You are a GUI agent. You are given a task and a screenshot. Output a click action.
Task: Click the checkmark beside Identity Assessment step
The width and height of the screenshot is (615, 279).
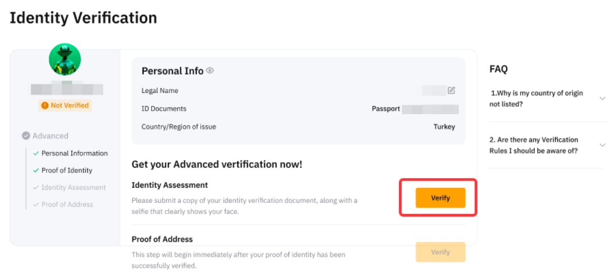(35, 188)
